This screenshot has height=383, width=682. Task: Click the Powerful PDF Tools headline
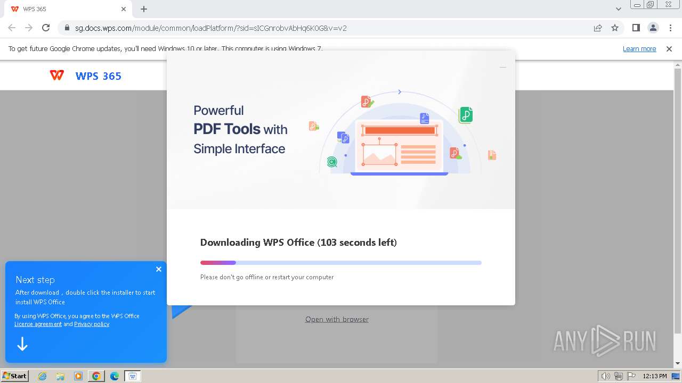click(x=240, y=129)
